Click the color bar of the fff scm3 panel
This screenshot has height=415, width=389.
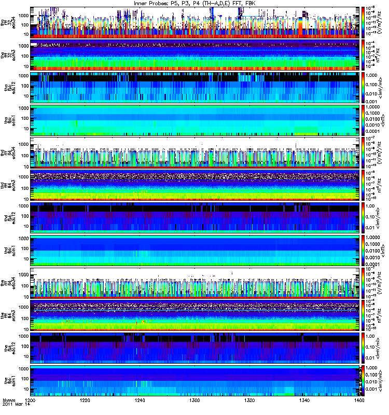coord(363,315)
